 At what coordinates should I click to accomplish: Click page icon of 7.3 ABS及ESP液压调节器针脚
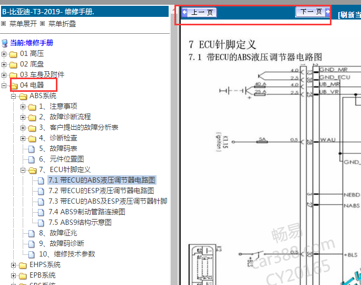point(41,202)
